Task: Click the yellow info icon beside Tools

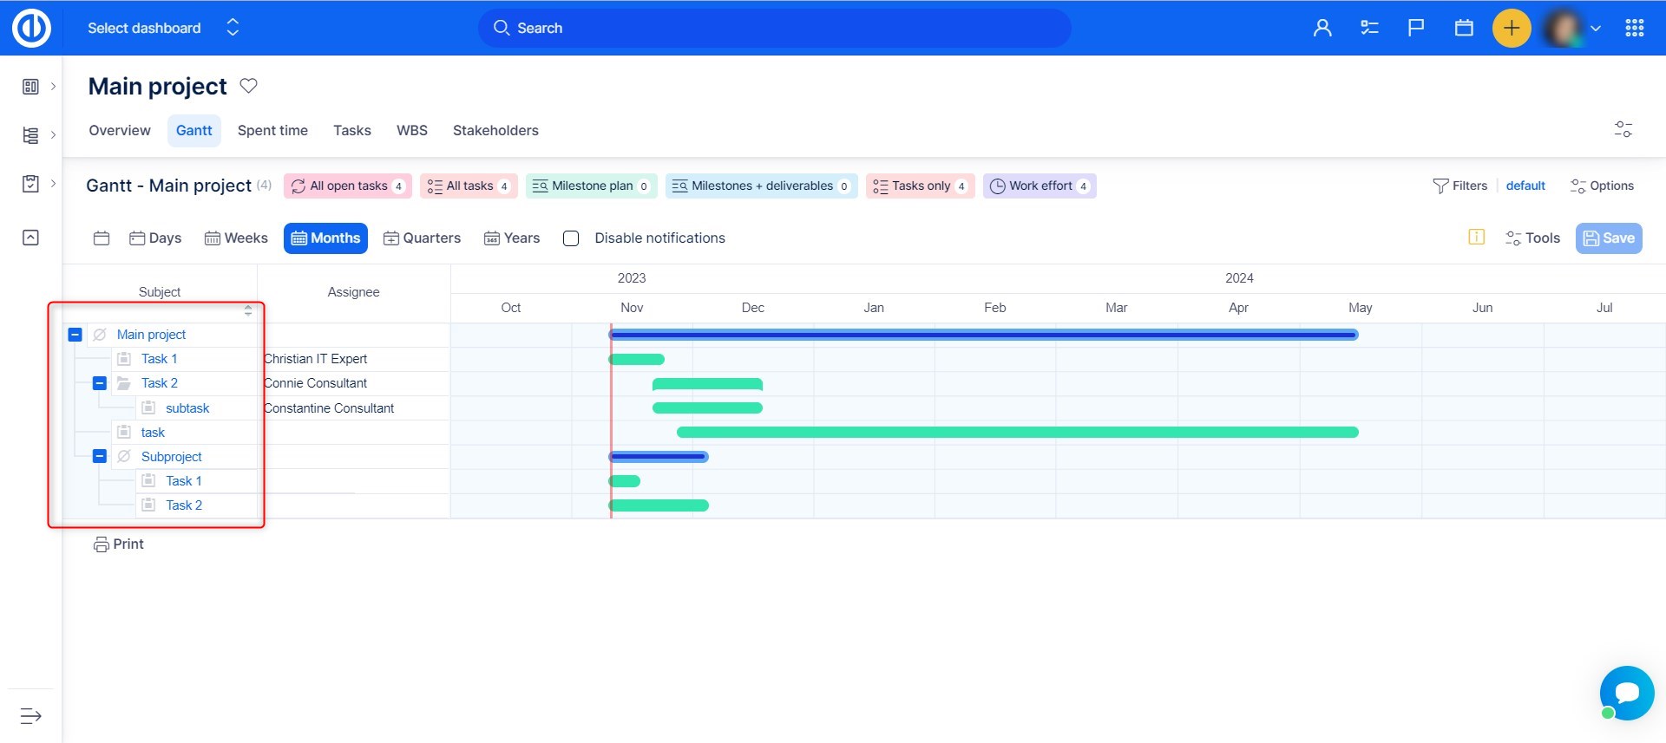Action: click(x=1476, y=238)
